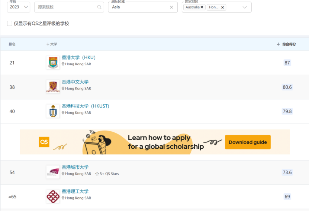The width and height of the screenshot is (309, 211).
Task: Click rank 38 in the table
Action: coord(12,87)
